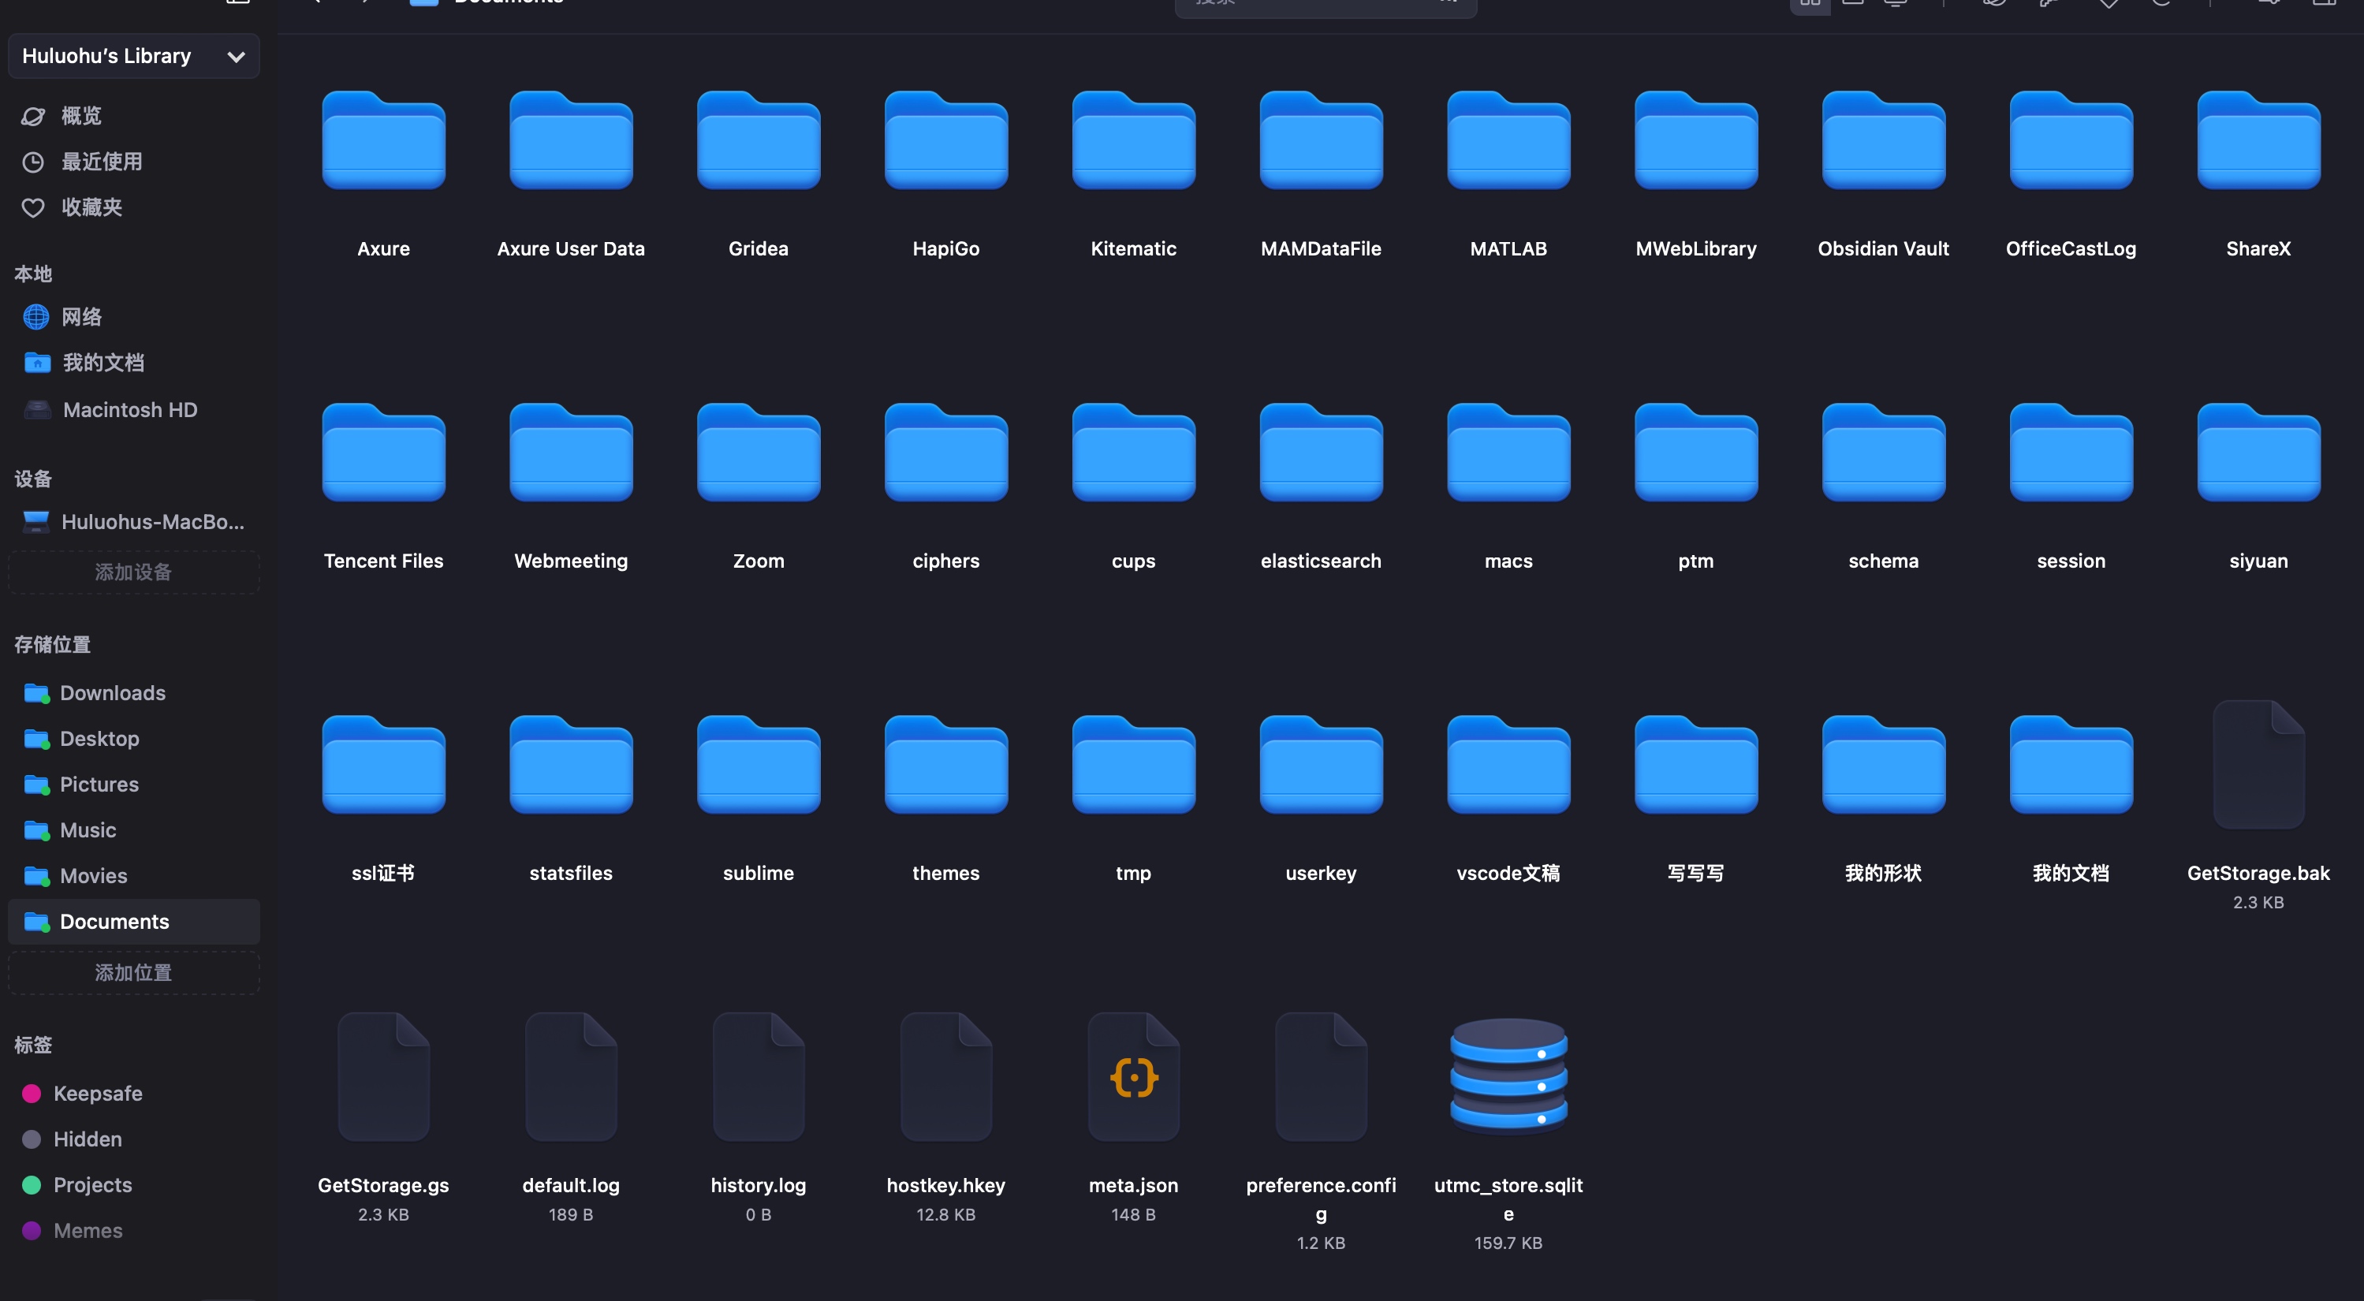Select the meta.json file icon

click(1133, 1076)
